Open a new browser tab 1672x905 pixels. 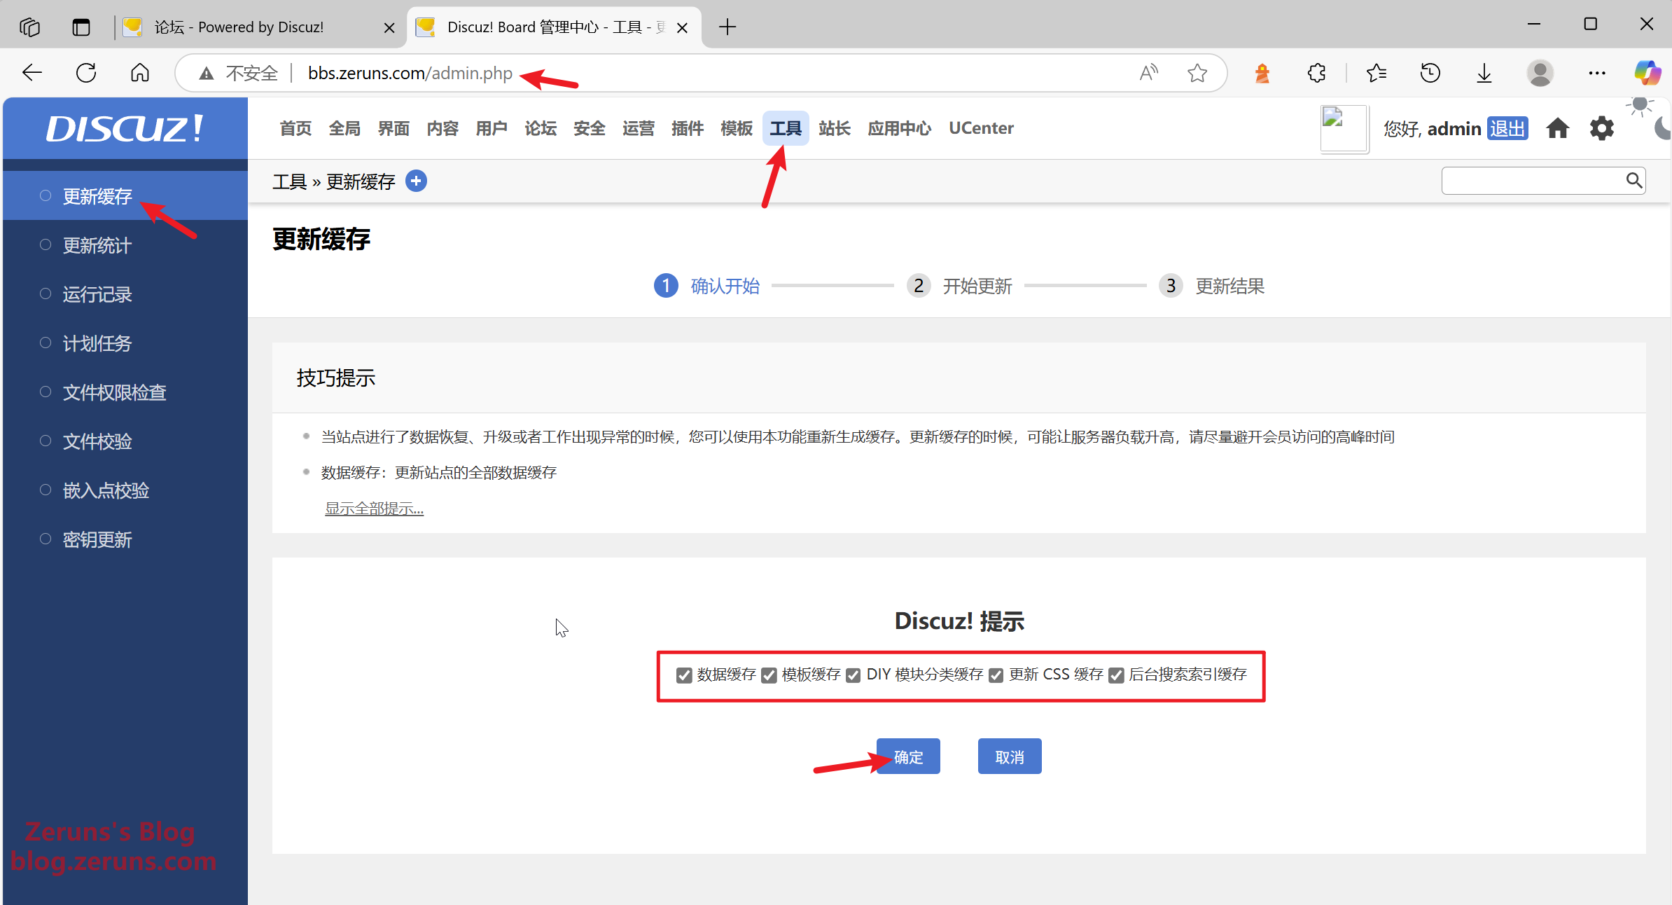click(727, 27)
